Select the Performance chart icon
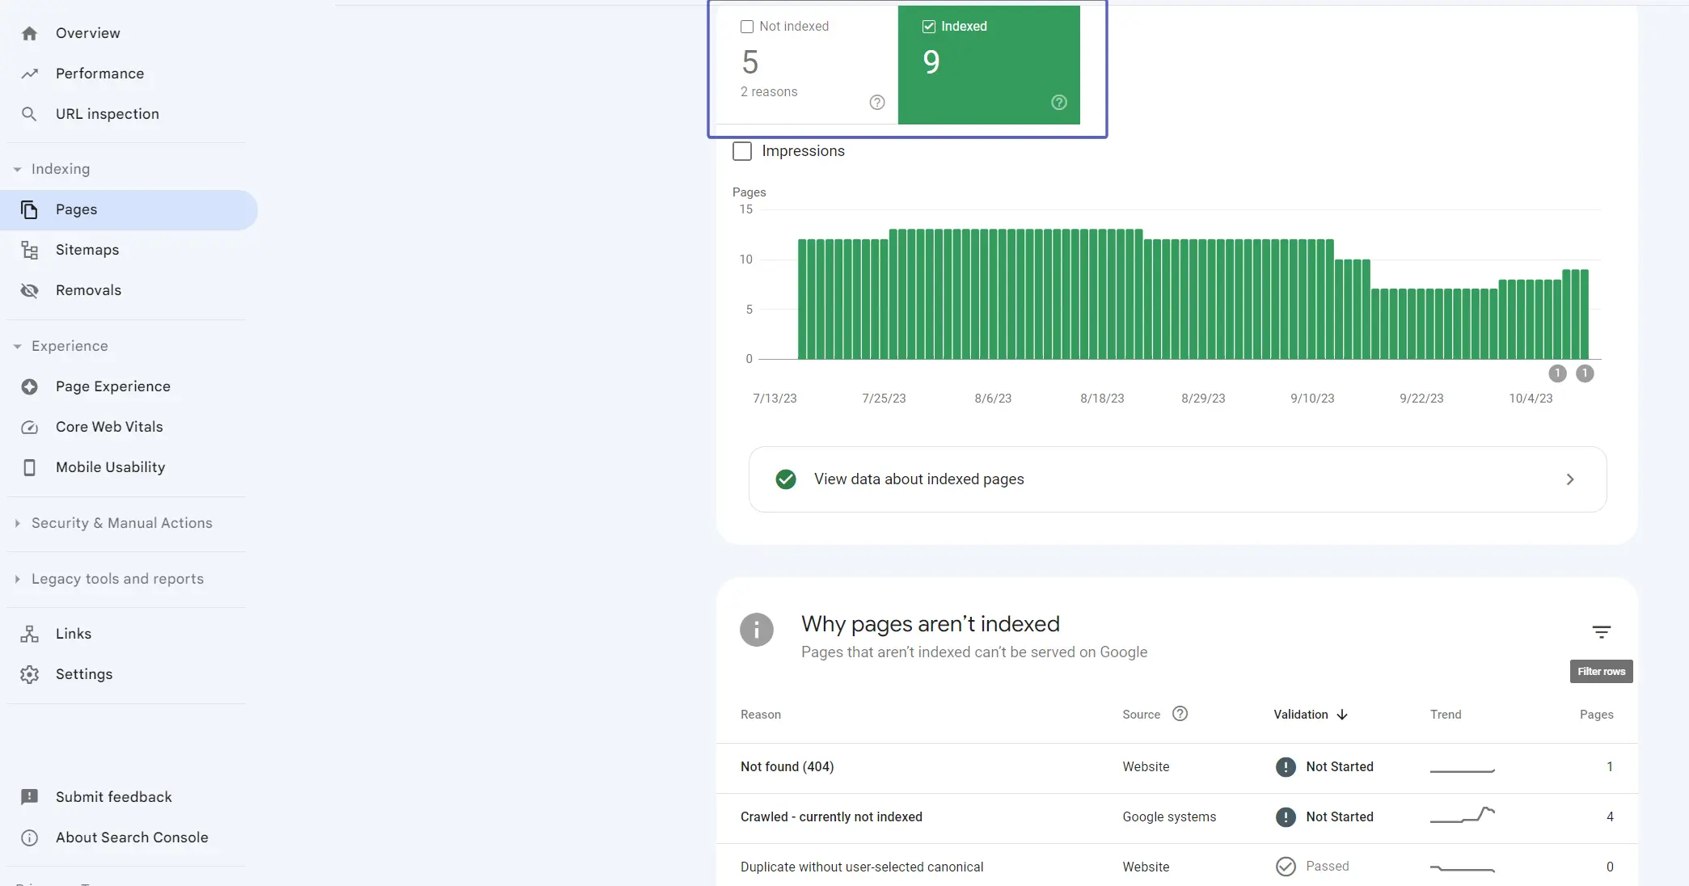 pyautogui.click(x=29, y=74)
